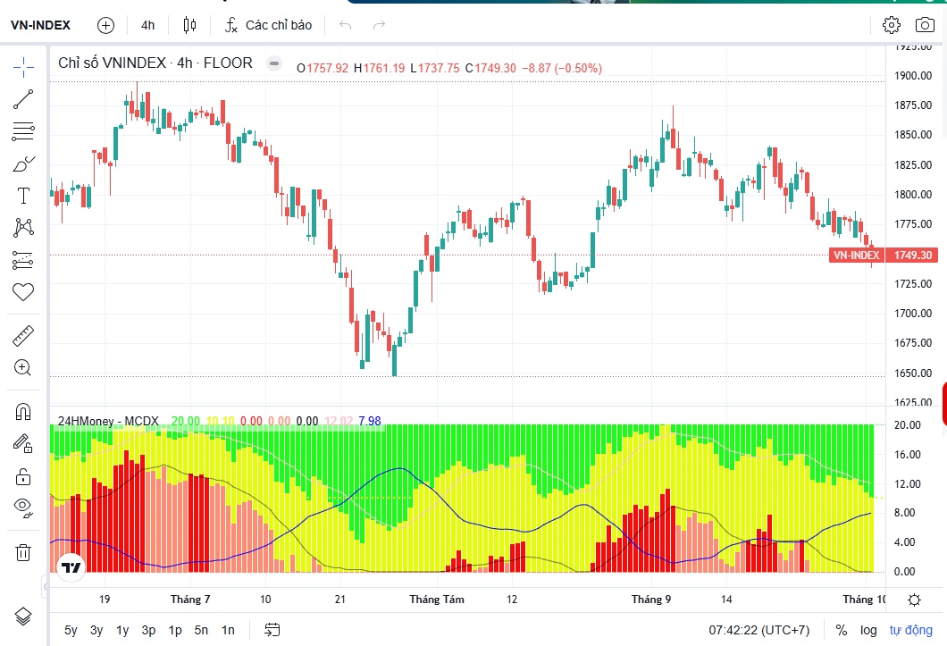Open chart settings gear in top bar

point(892,25)
